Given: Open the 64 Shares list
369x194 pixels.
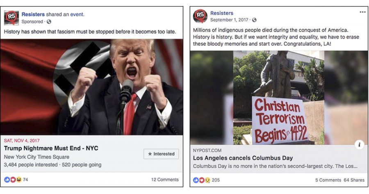Looking at the screenshot, I should click(354, 180).
